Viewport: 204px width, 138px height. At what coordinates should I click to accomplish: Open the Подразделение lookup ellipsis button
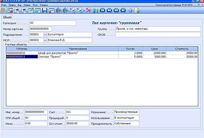(45, 35)
